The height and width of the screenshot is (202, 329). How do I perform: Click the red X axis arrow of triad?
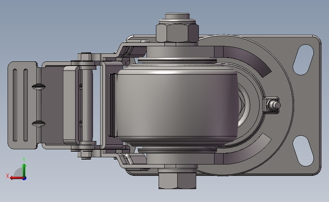(x=16, y=178)
